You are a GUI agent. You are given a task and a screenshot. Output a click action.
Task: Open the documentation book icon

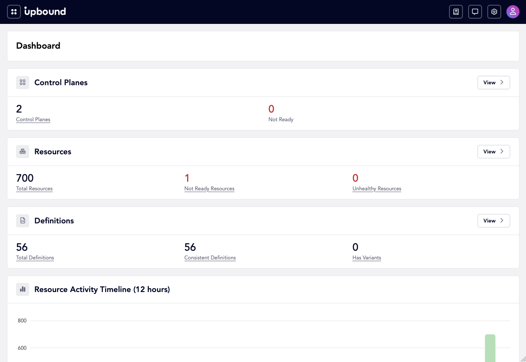[456, 12]
